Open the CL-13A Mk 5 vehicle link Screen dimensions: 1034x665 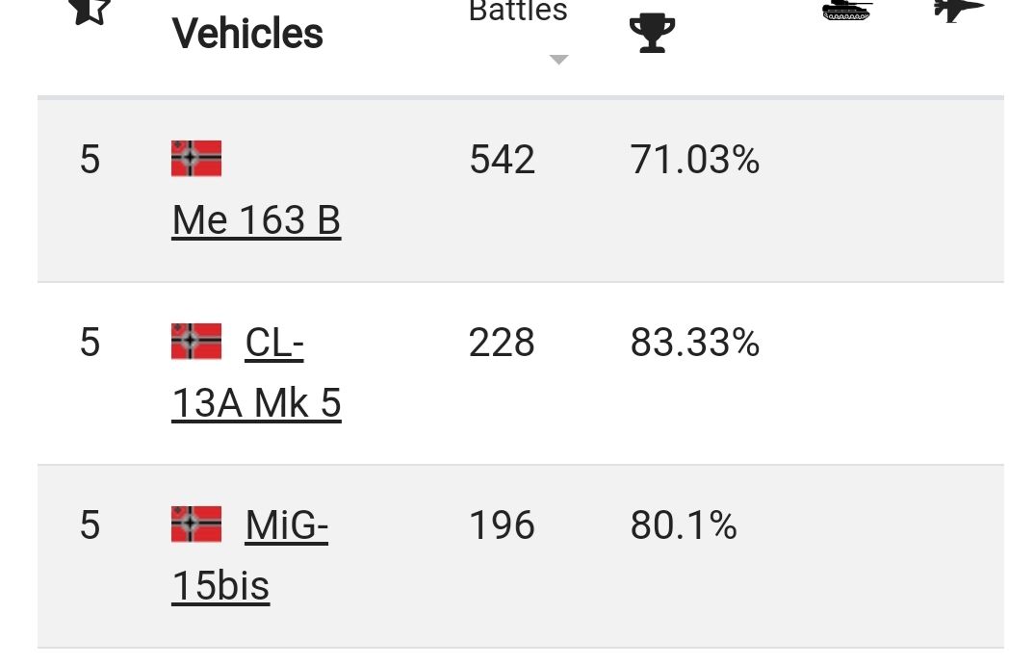click(256, 373)
